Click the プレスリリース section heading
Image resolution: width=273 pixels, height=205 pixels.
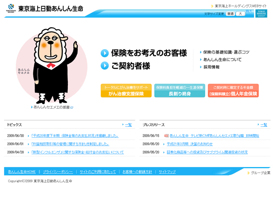tap(154, 125)
